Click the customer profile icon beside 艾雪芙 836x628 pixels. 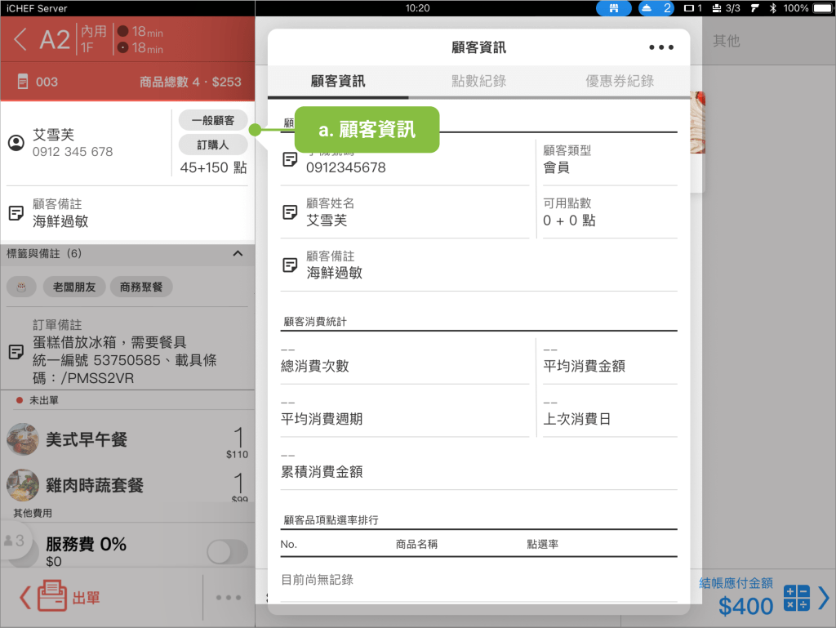click(16, 143)
